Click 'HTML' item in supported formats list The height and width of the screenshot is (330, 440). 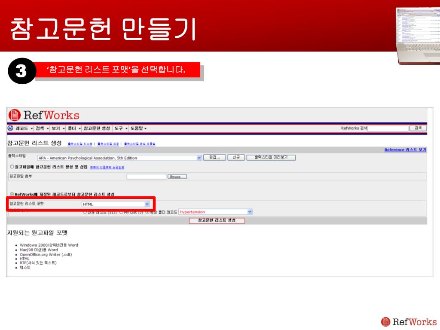pyautogui.click(x=24, y=259)
